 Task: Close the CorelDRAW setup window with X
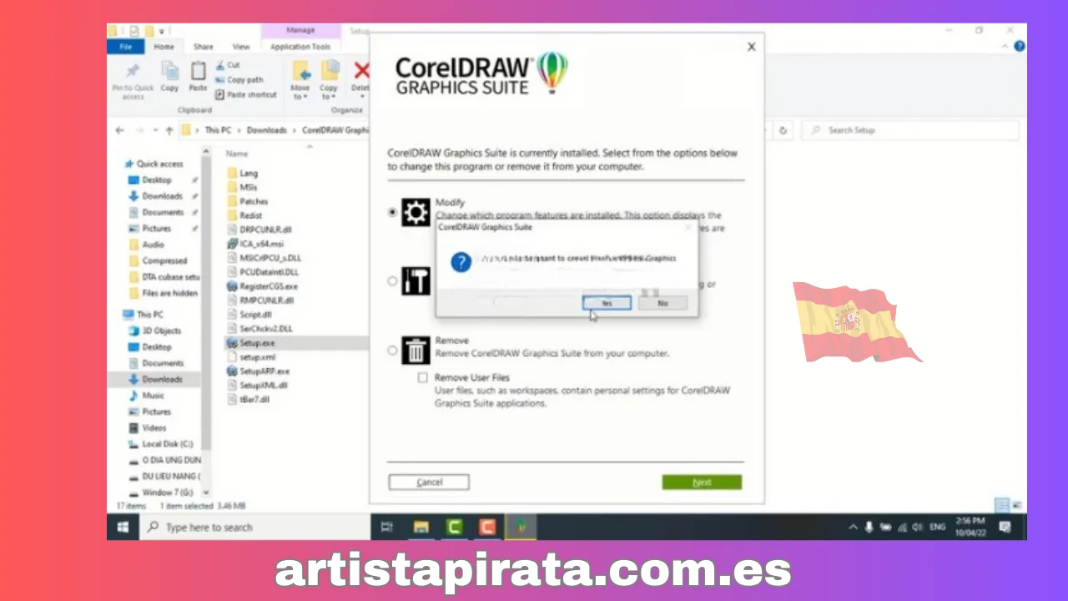[x=751, y=47]
